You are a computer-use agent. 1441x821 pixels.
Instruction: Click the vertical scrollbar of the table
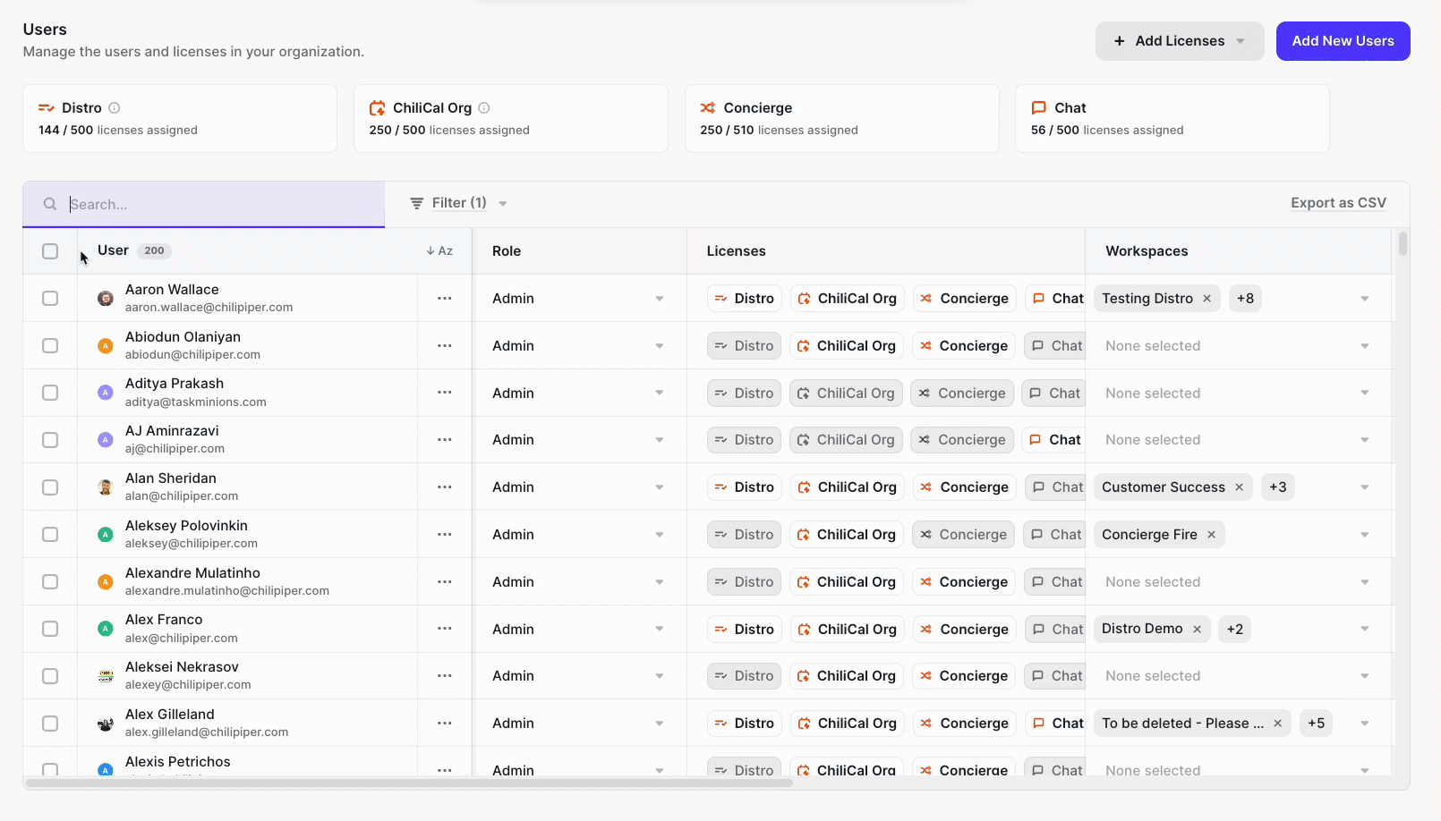point(1403,243)
